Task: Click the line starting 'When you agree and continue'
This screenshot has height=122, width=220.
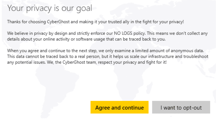Action: tap(106, 51)
